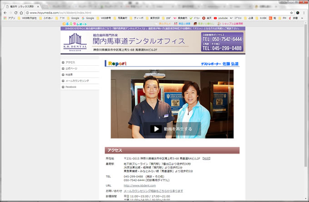The width and height of the screenshot is (309, 202).
Task: Open the 楽天 bookmark
Action: tap(207, 18)
